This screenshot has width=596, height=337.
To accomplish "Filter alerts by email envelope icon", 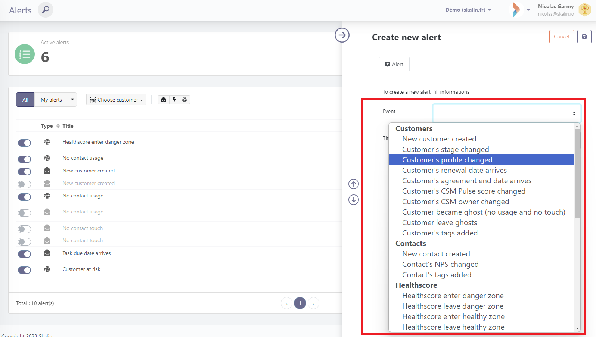I will [x=164, y=100].
